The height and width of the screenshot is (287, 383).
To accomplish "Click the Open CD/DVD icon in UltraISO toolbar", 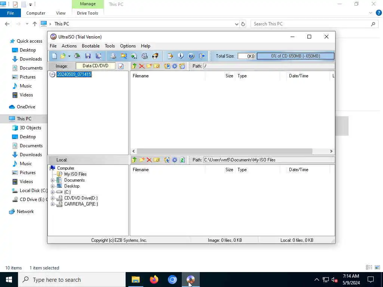I will 77,56.
